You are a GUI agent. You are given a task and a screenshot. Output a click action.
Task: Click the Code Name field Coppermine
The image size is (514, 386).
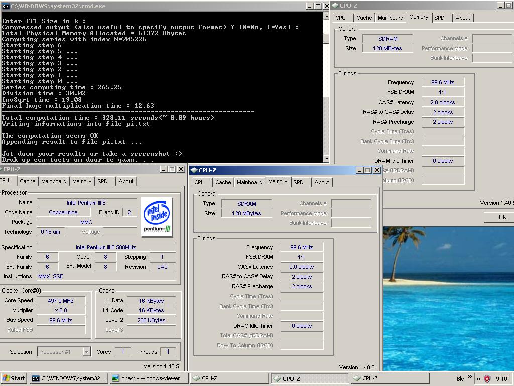coord(63,213)
